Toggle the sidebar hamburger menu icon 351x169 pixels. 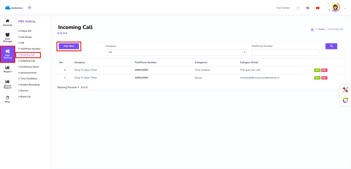pos(30,8)
